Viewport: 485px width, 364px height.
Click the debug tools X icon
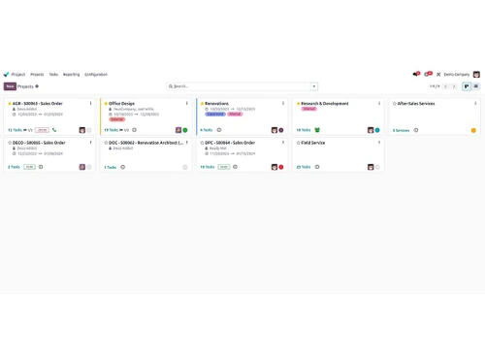(x=438, y=75)
